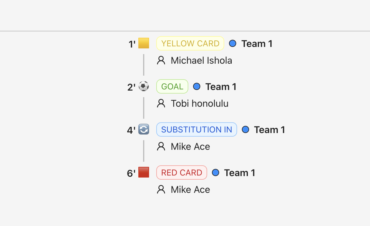
Task: Open player Michael Ishola
Action: 201,61
